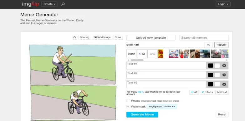The width and height of the screenshot is (245, 121).
Task: Open the Login dropdown
Action: [x=223, y=4]
